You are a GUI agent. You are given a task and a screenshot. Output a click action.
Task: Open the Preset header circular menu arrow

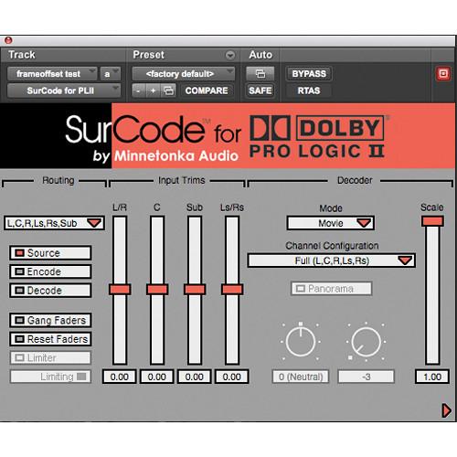230,55
